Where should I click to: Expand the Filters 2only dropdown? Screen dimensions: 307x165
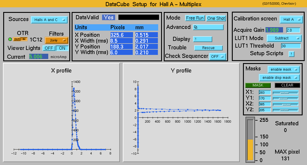(x=56, y=40)
